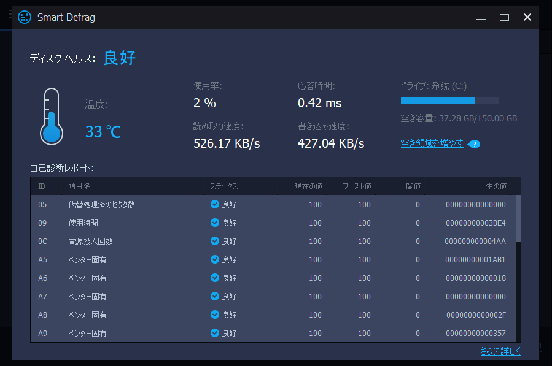Click the status checkmark for row A8
The image size is (552, 366).
[x=215, y=315]
